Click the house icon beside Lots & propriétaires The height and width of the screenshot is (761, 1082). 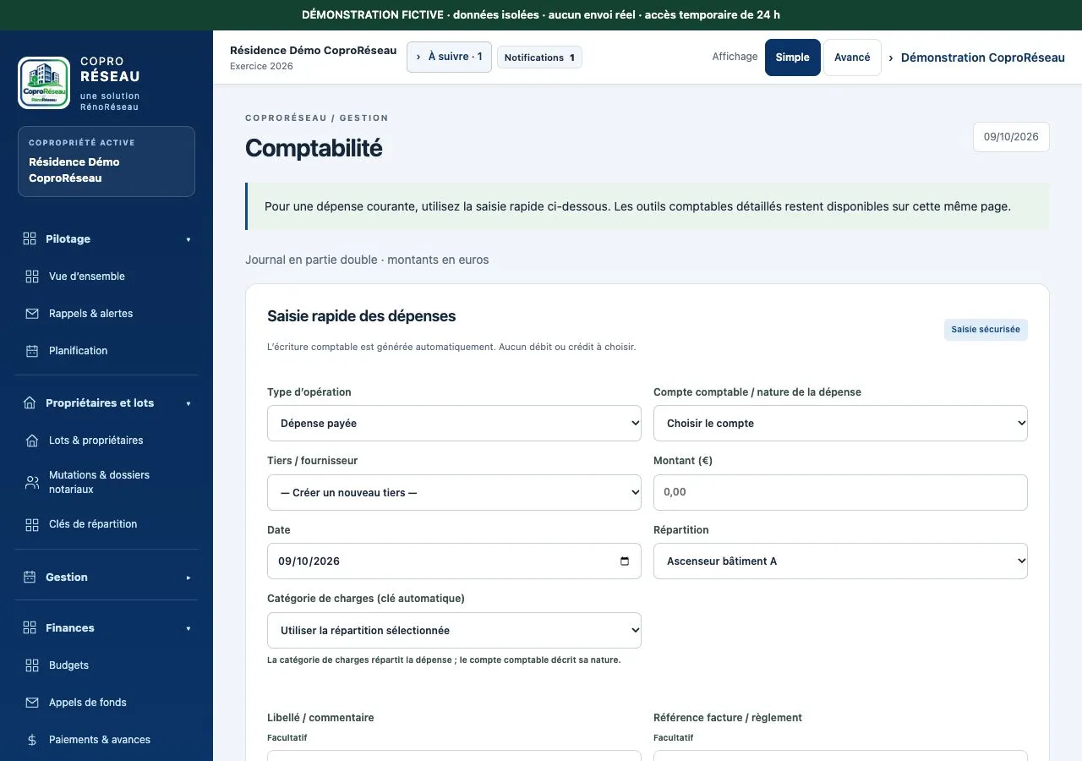[32, 441]
